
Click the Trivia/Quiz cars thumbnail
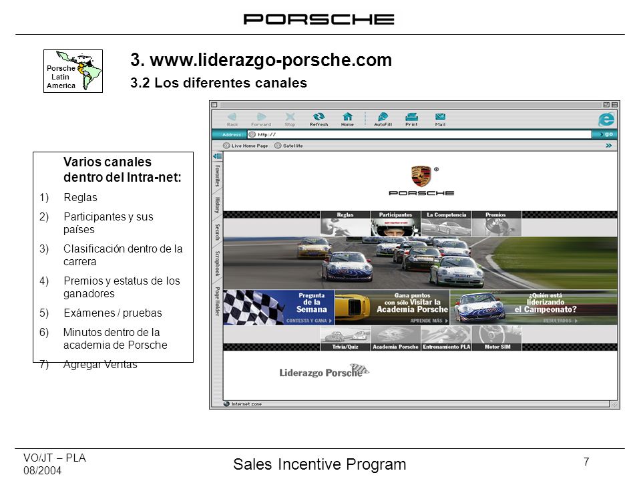[345, 334]
